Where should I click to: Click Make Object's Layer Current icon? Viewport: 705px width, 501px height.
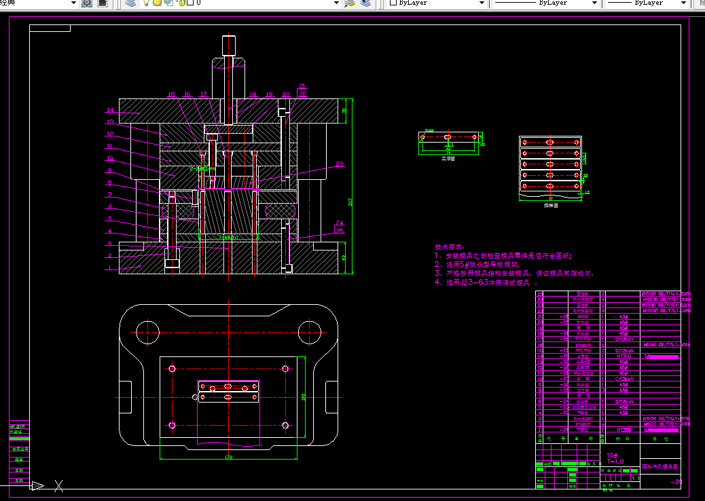pyautogui.click(x=349, y=3)
